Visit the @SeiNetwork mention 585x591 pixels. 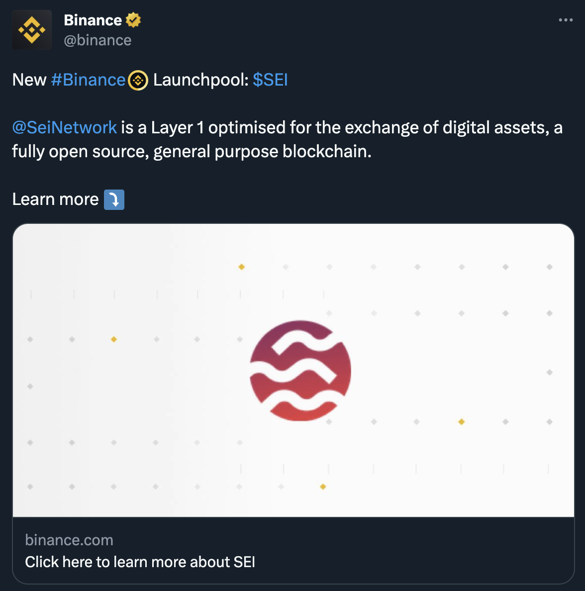tap(65, 127)
